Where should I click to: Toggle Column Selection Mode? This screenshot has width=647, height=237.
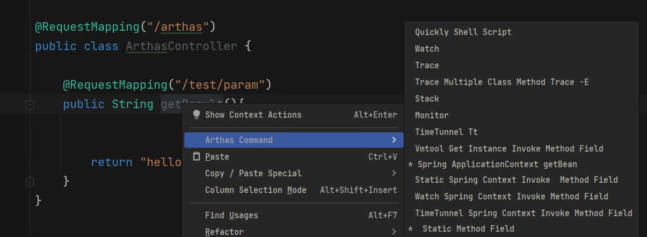coord(294,190)
